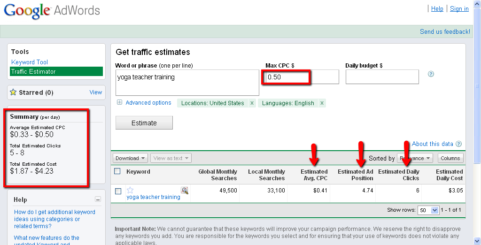
Task: Select Traffic Estimator in Tools panel
Action: tap(33, 71)
